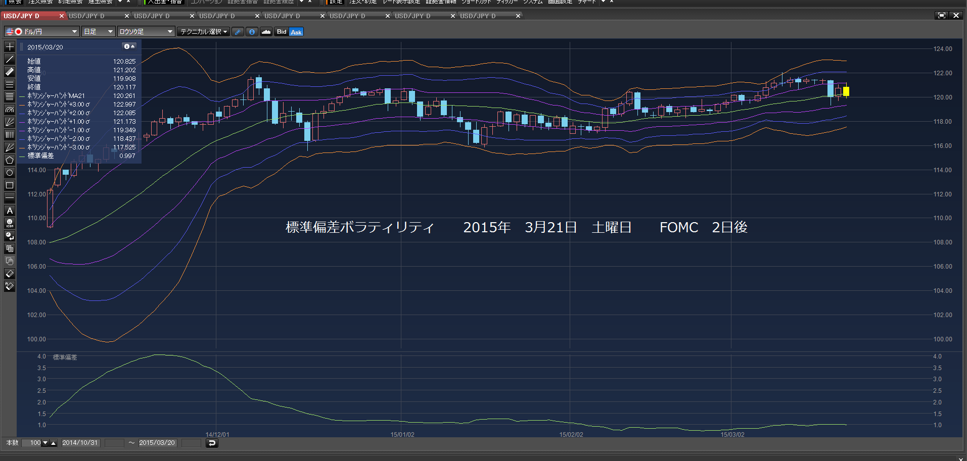The image size is (967, 461).
Task: Maximize the chart panel with the fullscreen icon
Action: [x=941, y=16]
